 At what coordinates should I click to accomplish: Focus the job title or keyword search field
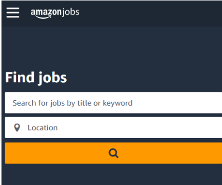point(113,103)
